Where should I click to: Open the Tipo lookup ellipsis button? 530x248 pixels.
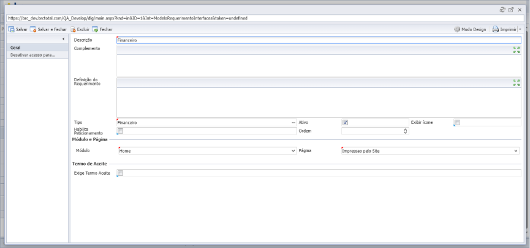tap(293, 123)
